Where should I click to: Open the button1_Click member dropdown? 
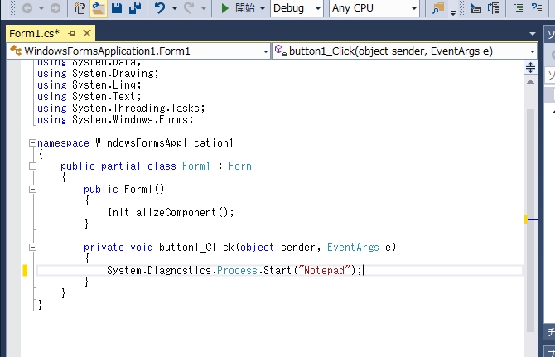tap(404, 51)
